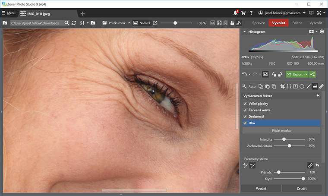
Task: Toggle the Drobnosti checkbox
Action: tap(245, 117)
